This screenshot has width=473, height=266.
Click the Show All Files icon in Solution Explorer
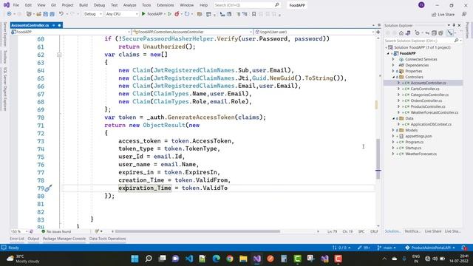(440, 33)
